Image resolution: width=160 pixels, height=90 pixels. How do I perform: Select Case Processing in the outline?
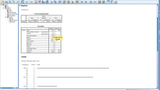13,14
